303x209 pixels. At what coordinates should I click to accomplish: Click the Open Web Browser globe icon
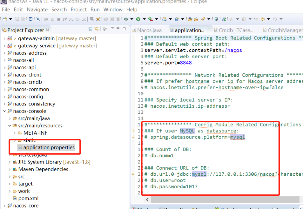pos(216,19)
